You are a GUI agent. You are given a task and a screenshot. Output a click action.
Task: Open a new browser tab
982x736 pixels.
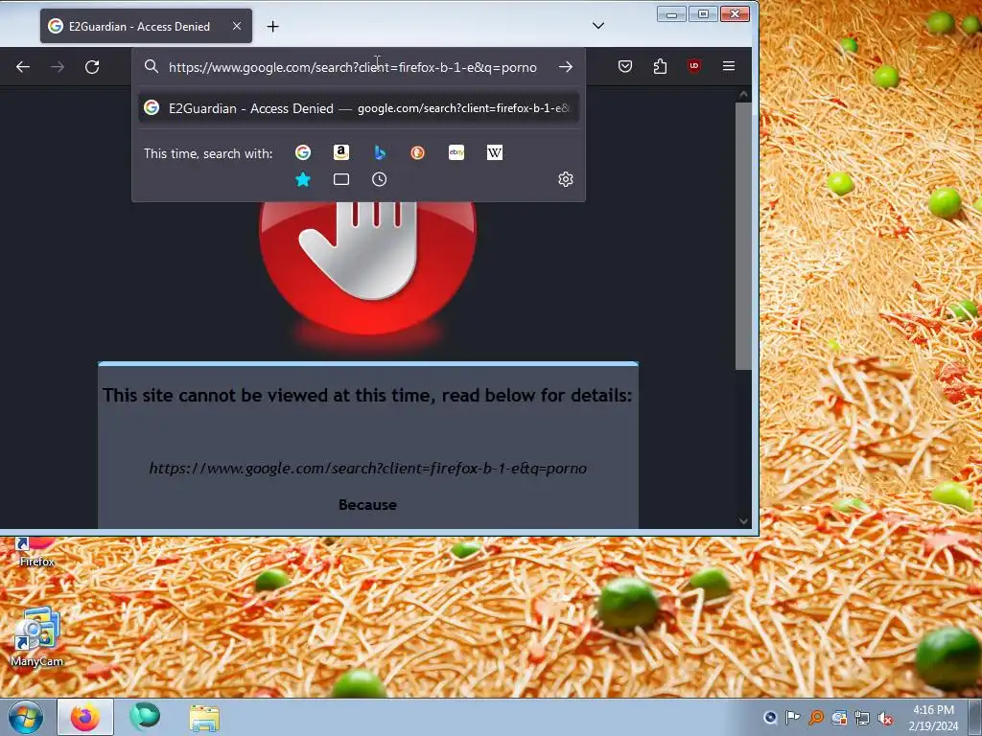coord(272,26)
